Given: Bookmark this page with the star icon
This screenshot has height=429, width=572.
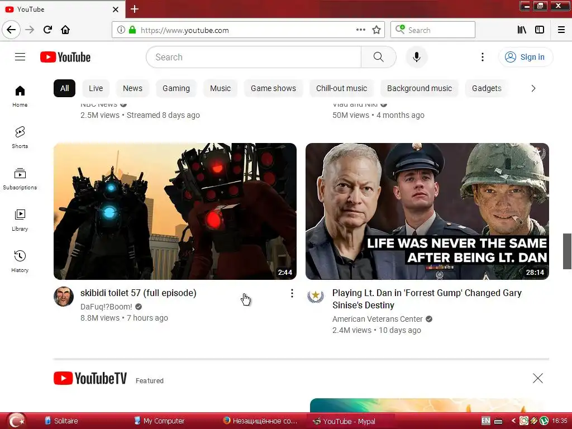Looking at the screenshot, I should click(376, 30).
